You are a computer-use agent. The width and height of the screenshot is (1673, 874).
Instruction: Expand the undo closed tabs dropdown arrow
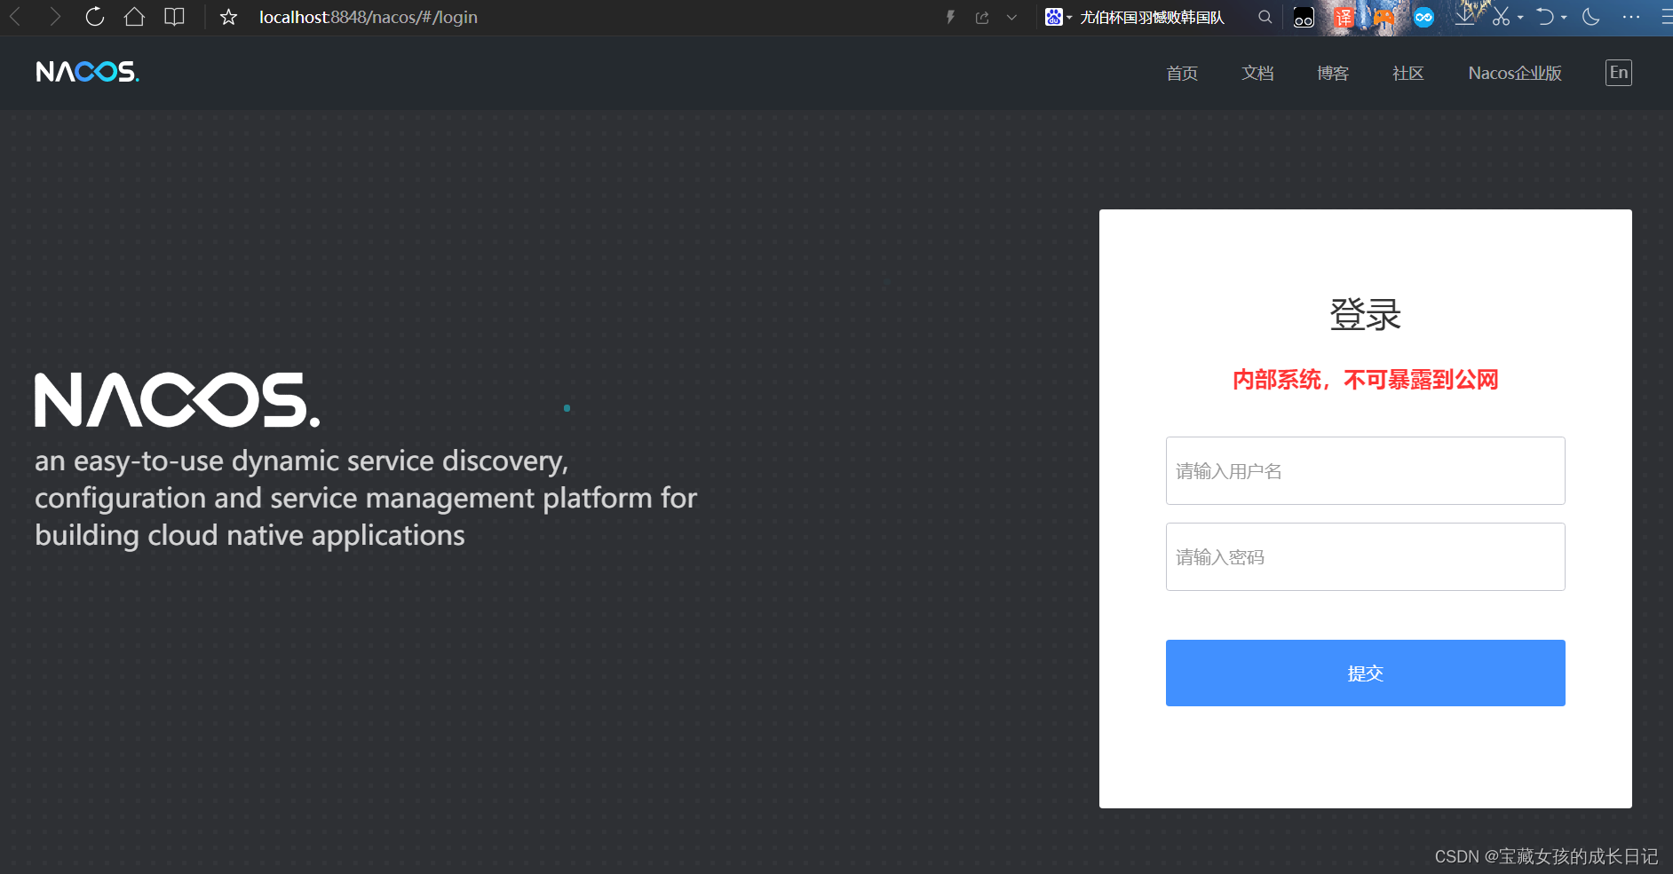pos(1564,18)
